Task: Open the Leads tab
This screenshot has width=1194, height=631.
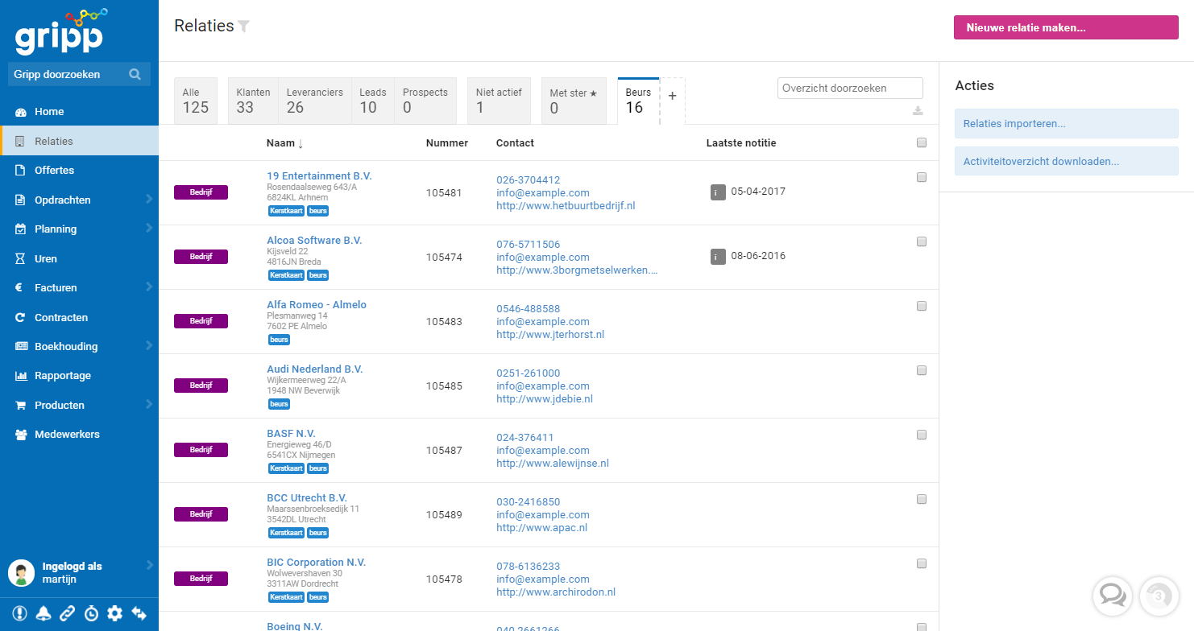Action: click(373, 101)
